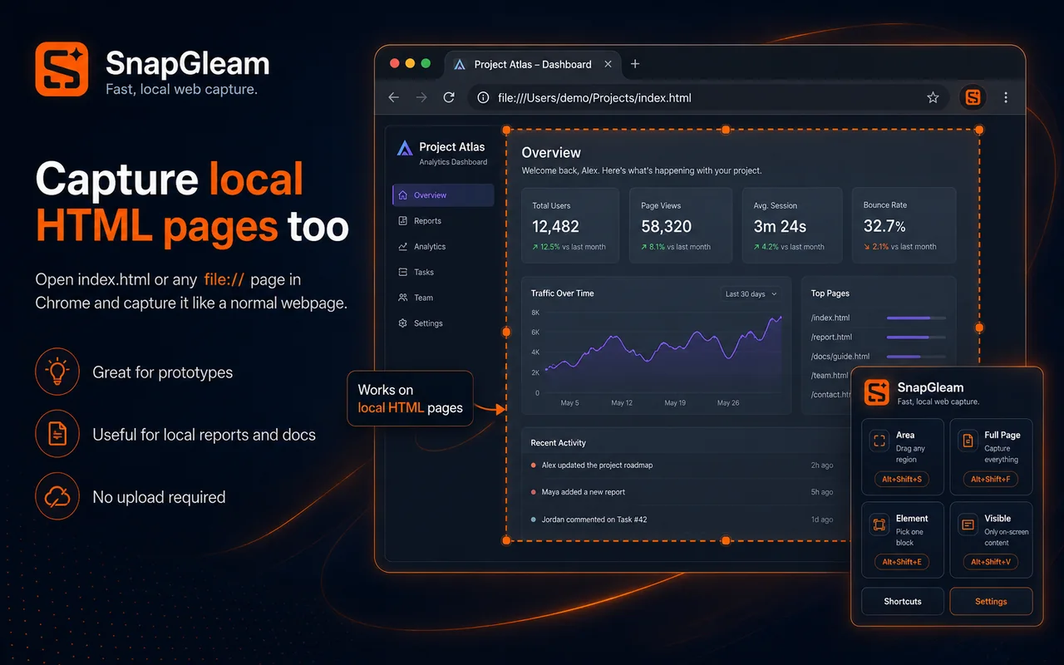Image resolution: width=1064 pixels, height=665 pixels.
Task: Choose Visible capture in SnapGleam popup
Action: coord(991,539)
